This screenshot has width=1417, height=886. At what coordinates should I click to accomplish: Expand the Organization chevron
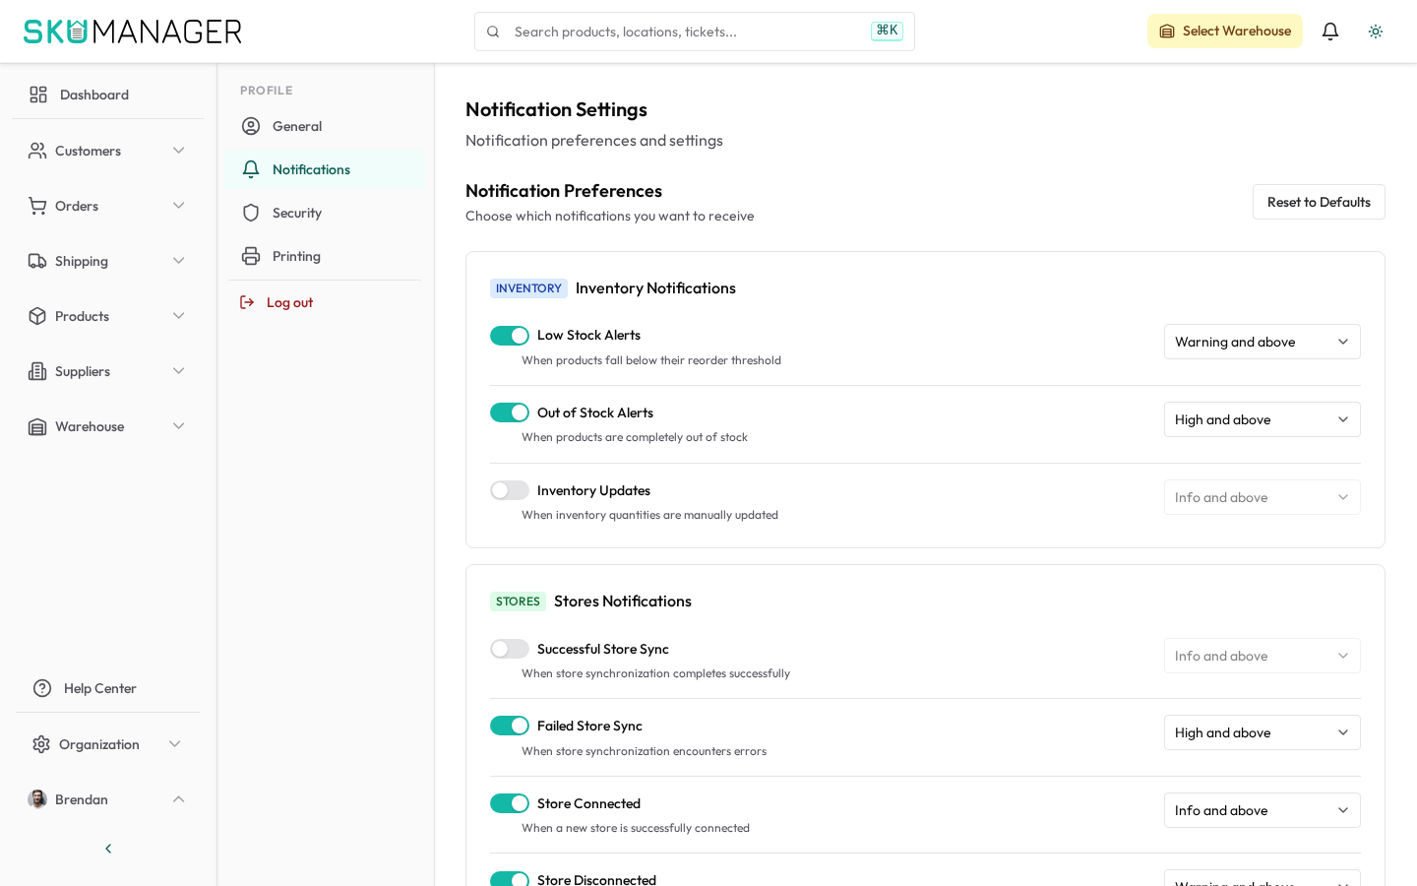[x=175, y=744]
